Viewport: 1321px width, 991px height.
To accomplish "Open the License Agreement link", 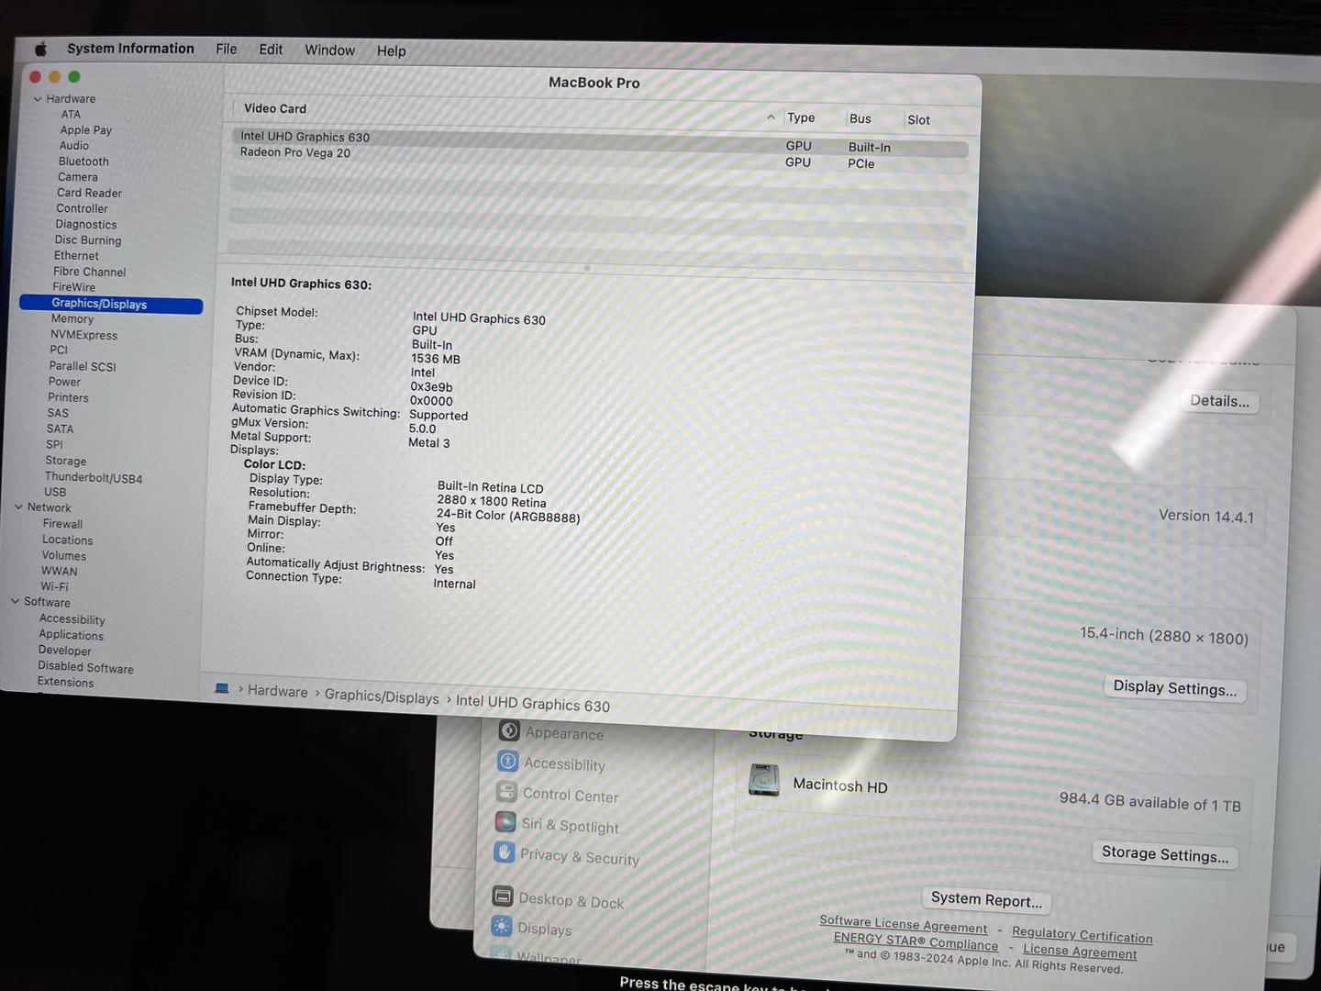I will 1080,951.
